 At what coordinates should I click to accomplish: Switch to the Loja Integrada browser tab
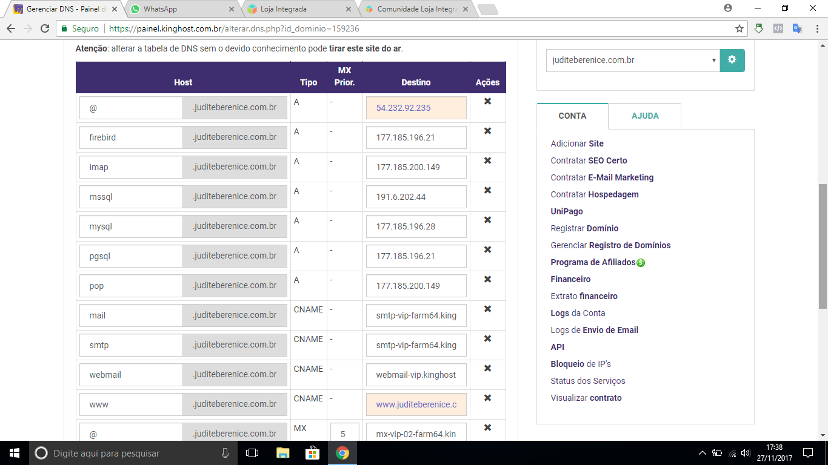tap(301, 9)
